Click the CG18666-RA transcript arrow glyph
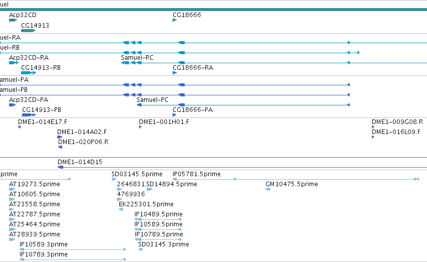 (175, 73)
